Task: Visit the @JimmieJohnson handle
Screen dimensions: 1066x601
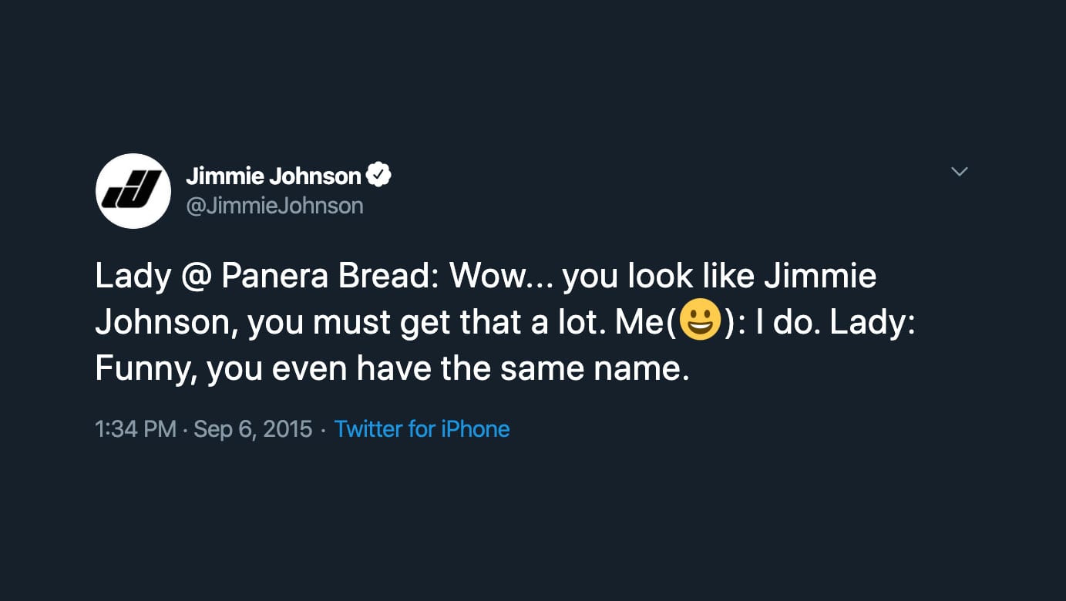Action: click(274, 206)
